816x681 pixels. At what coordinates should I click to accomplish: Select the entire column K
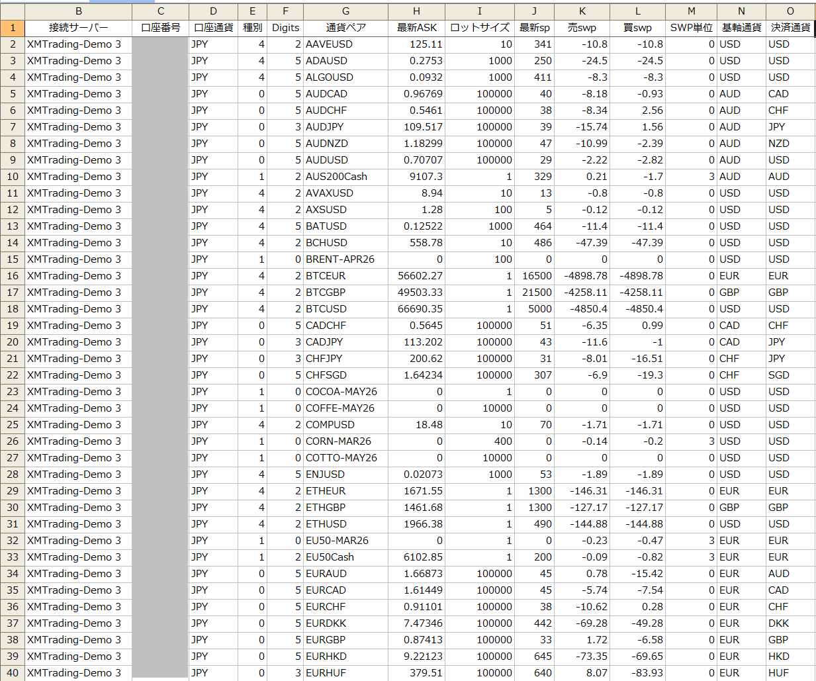(582, 11)
